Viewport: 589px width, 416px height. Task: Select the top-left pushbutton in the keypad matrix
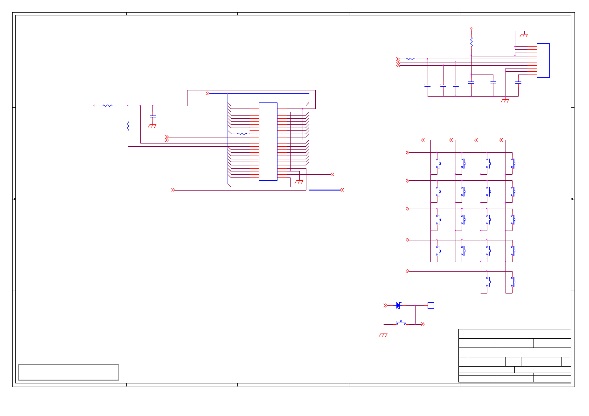point(438,164)
